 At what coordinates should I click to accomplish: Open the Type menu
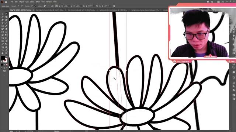click(x=27, y=2)
